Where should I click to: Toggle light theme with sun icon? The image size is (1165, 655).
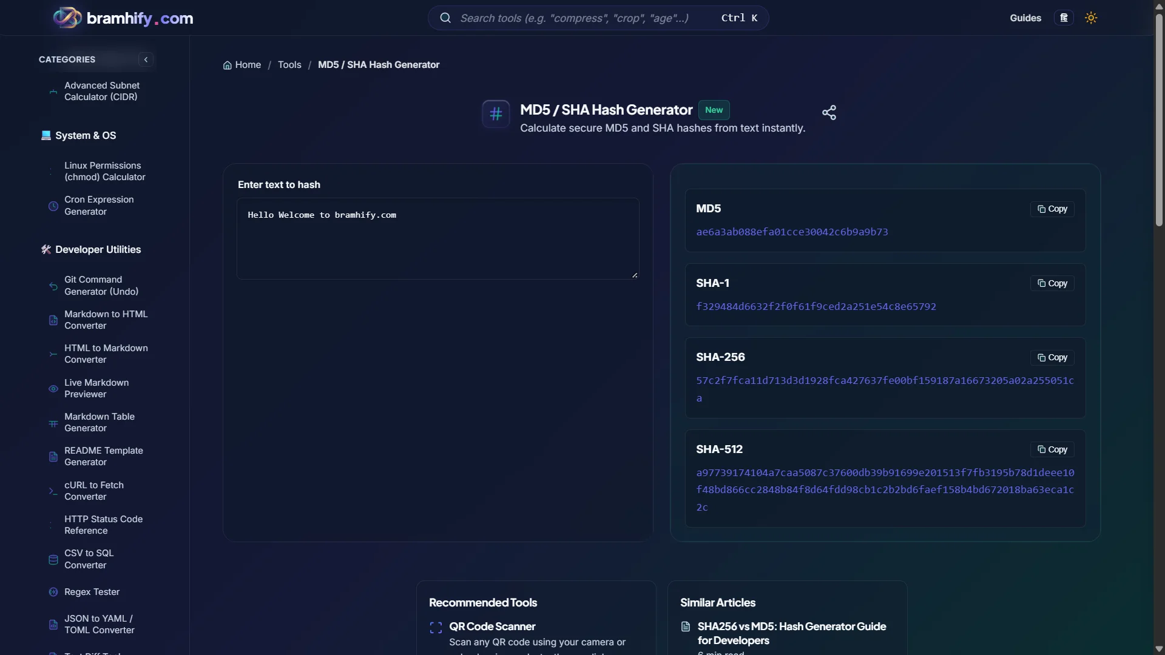[x=1091, y=18]
